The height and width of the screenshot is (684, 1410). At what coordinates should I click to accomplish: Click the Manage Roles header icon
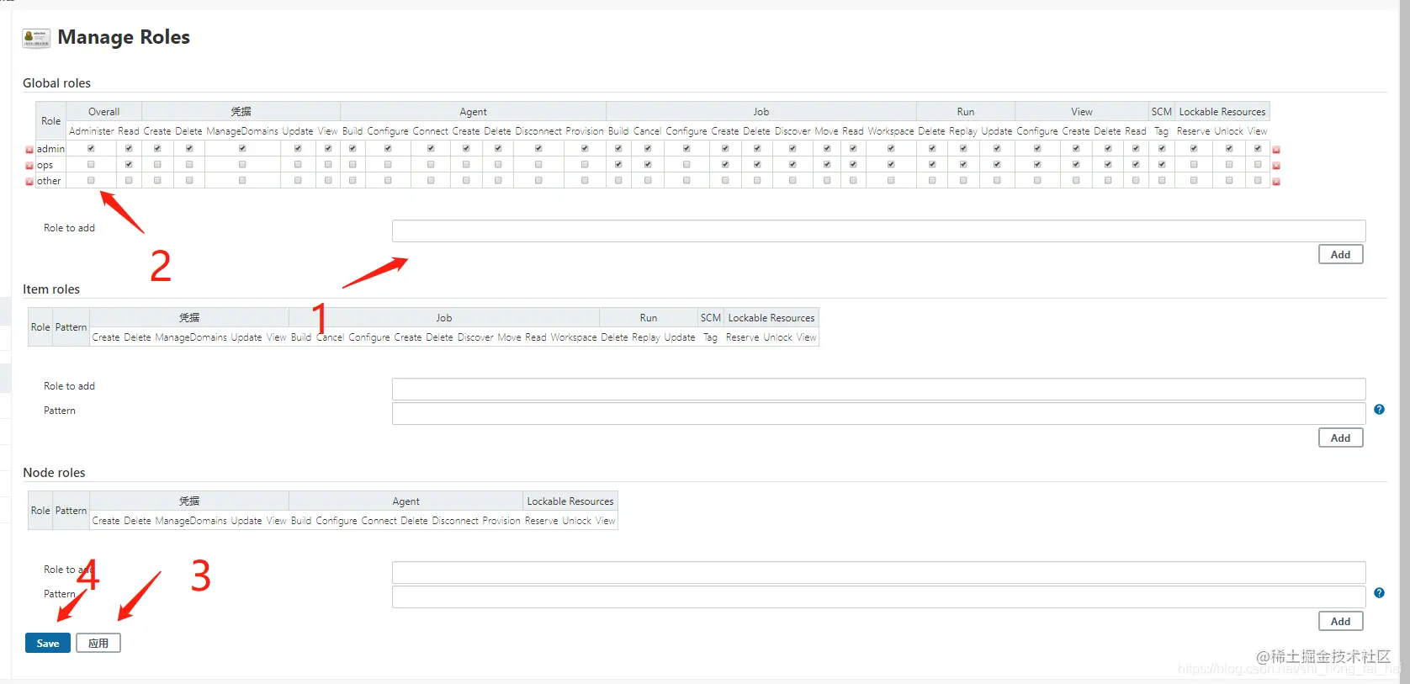36,38
